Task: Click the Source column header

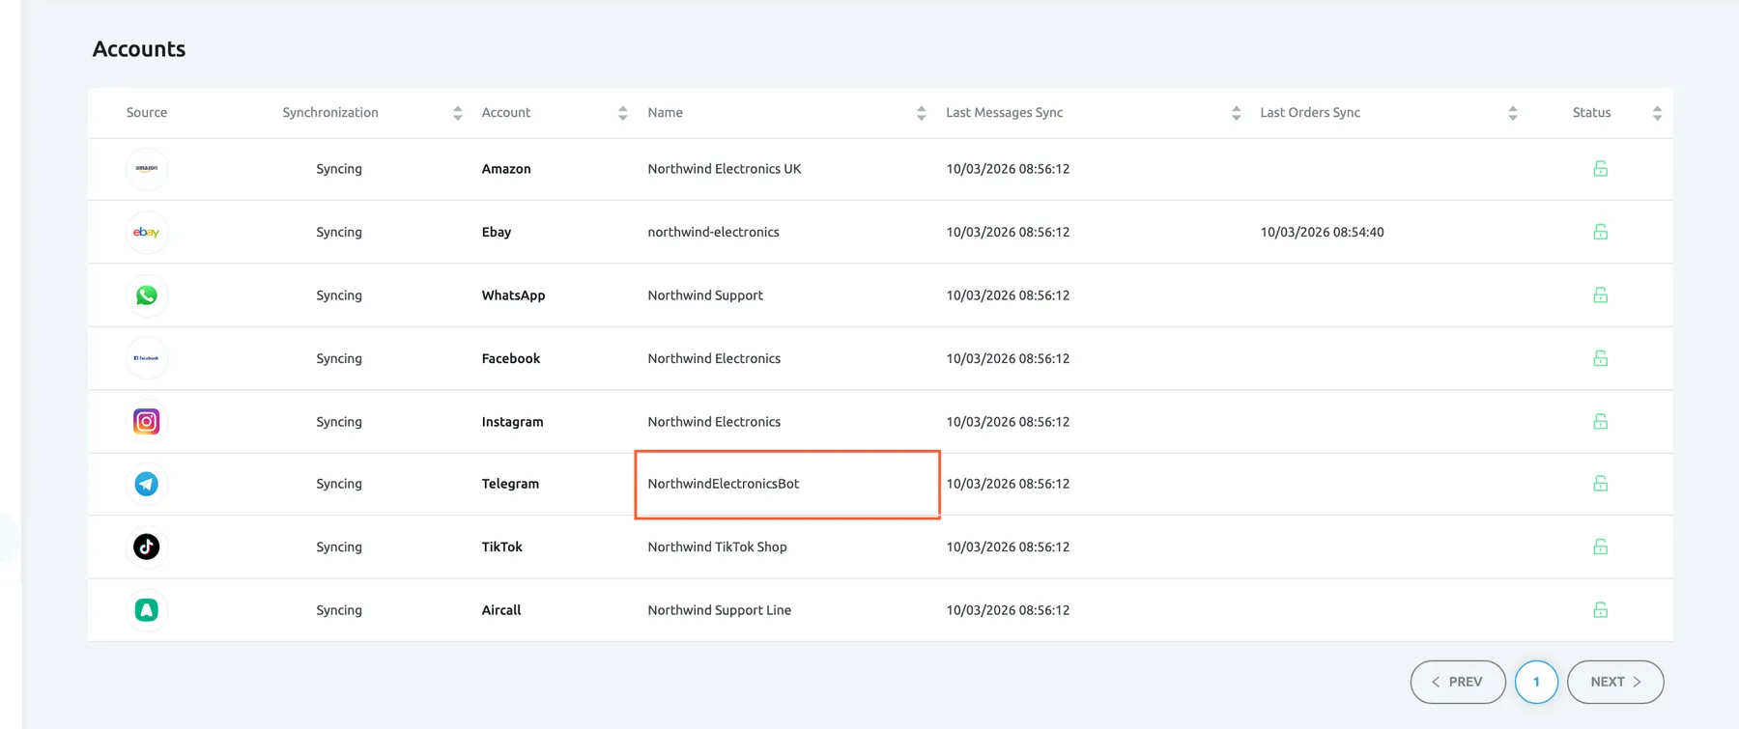Action: [147, 113]
